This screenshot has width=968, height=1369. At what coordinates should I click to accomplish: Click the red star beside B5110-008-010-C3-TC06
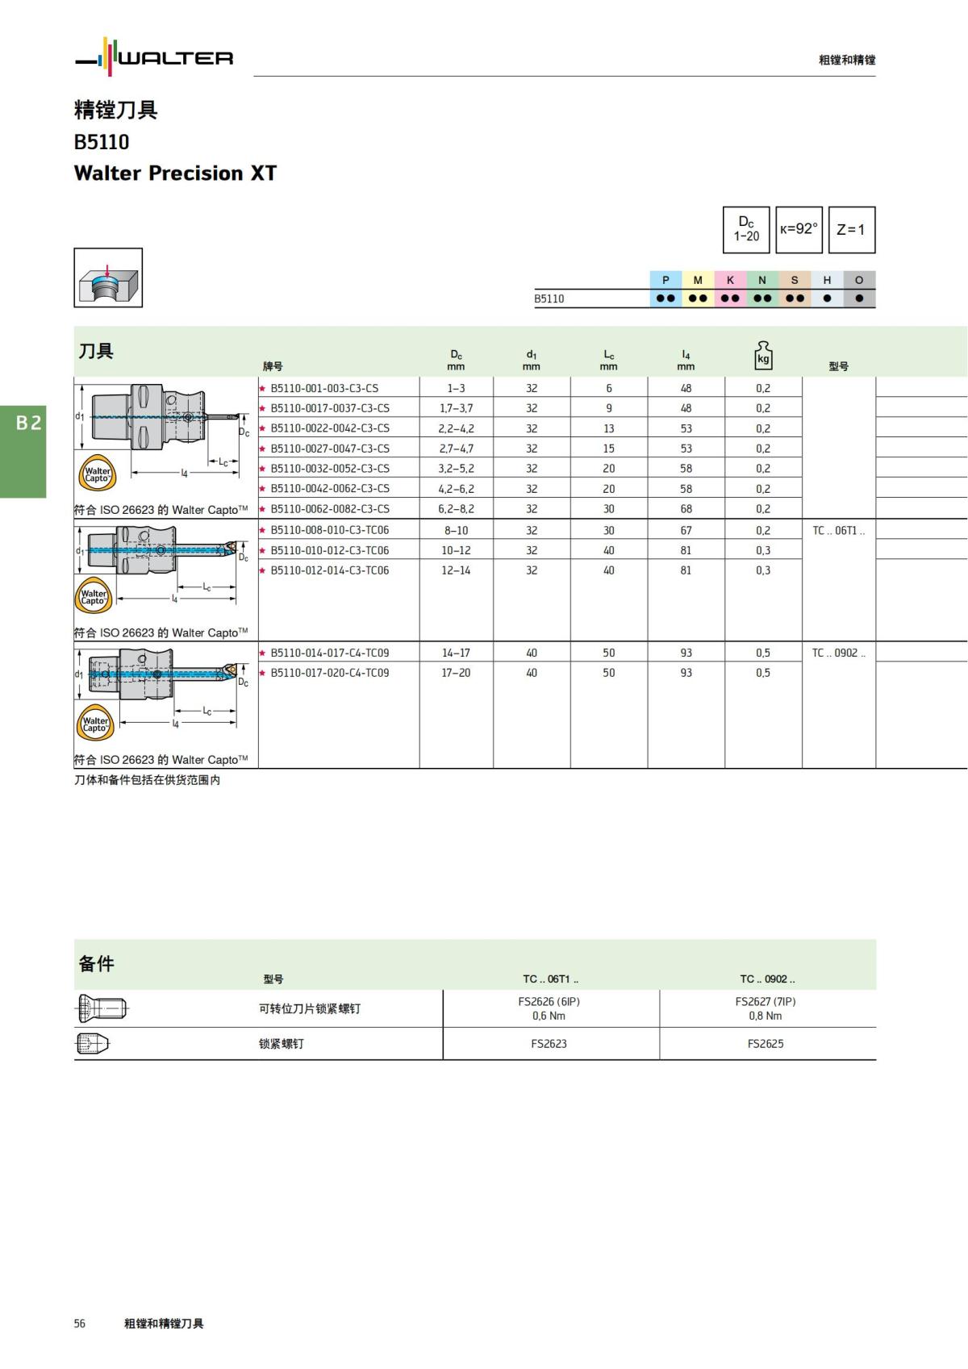coord(262,530)
